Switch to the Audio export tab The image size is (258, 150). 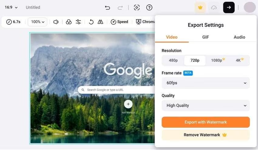point(239,37)
